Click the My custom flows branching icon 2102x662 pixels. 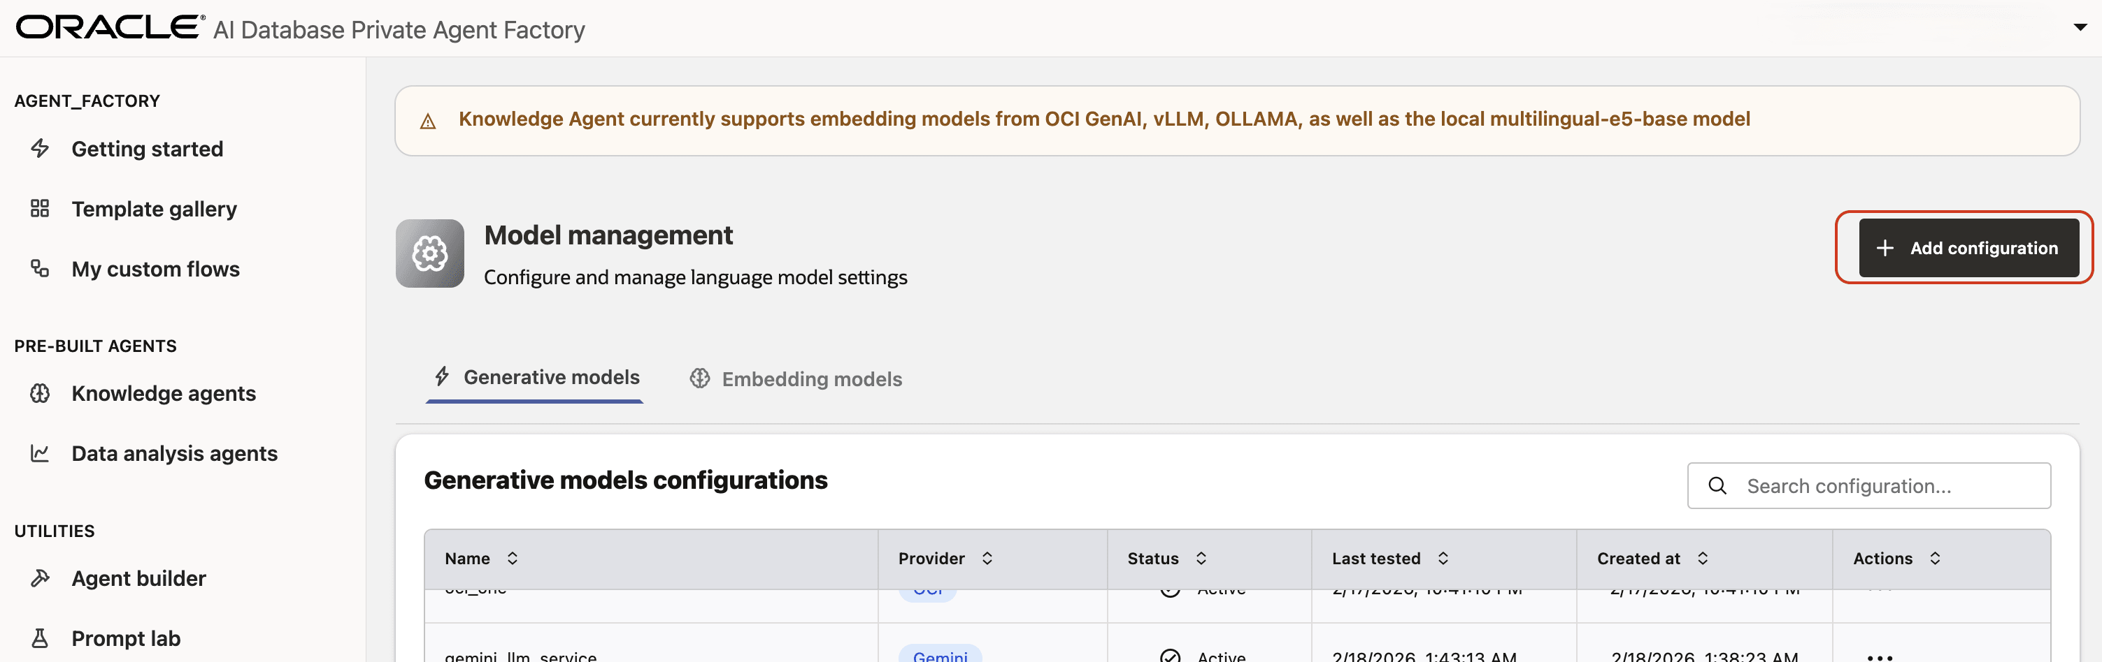coord(40,268)
